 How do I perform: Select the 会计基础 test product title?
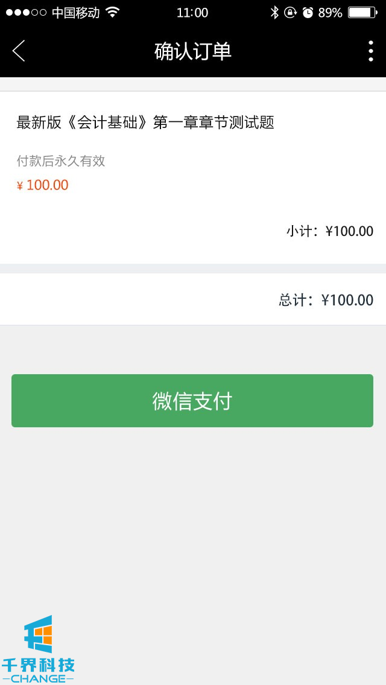[x=145, y=123]
